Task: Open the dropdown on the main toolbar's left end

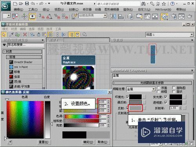Action: (9, 16)
